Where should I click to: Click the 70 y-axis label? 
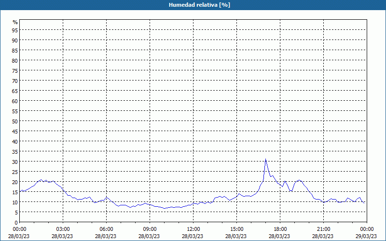coord(15,81)
